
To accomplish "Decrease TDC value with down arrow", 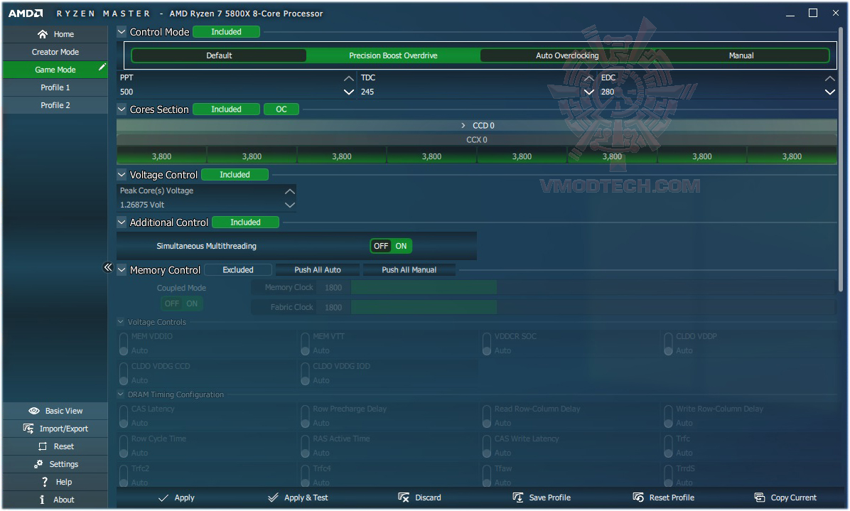I will (x=588, y=92).
